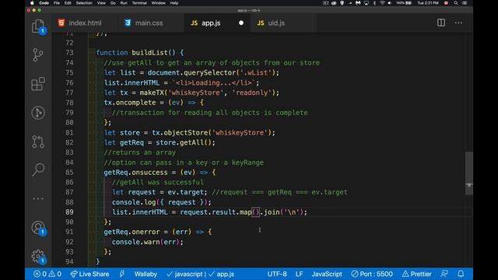
Task: Open the Explorer view in activity bar
Action: 38,26
